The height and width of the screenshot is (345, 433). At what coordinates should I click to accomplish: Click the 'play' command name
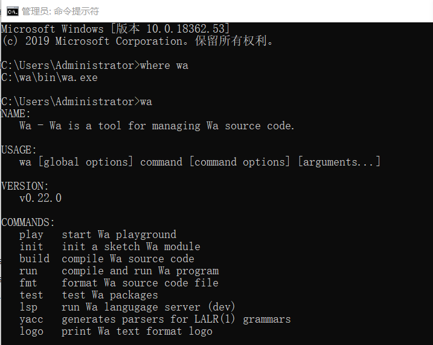coord(31,234)
